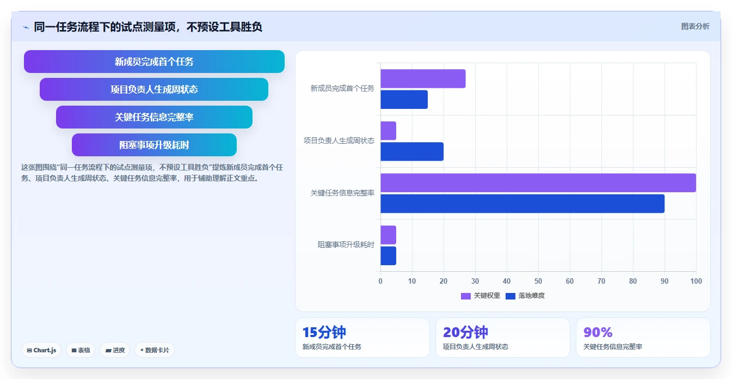The image size is (732, 379).
Task: Open the 20分钟 data card
Action: 503,338
